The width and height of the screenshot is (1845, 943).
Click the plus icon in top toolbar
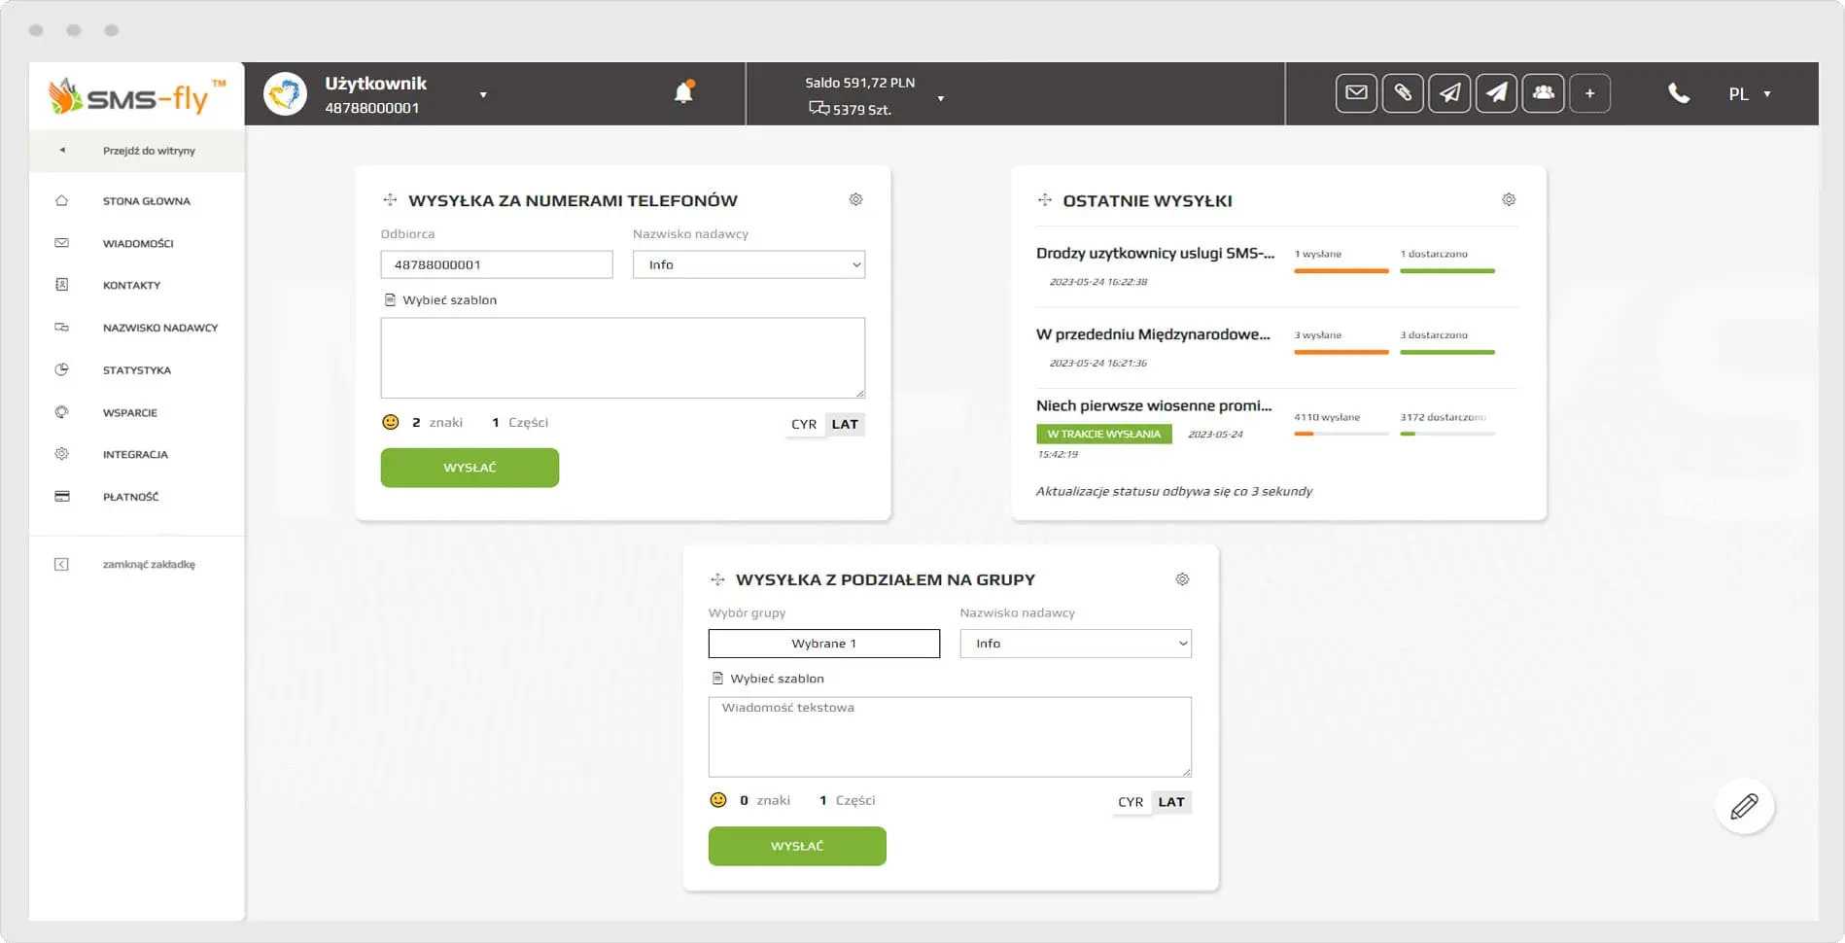pos(1589,93)
